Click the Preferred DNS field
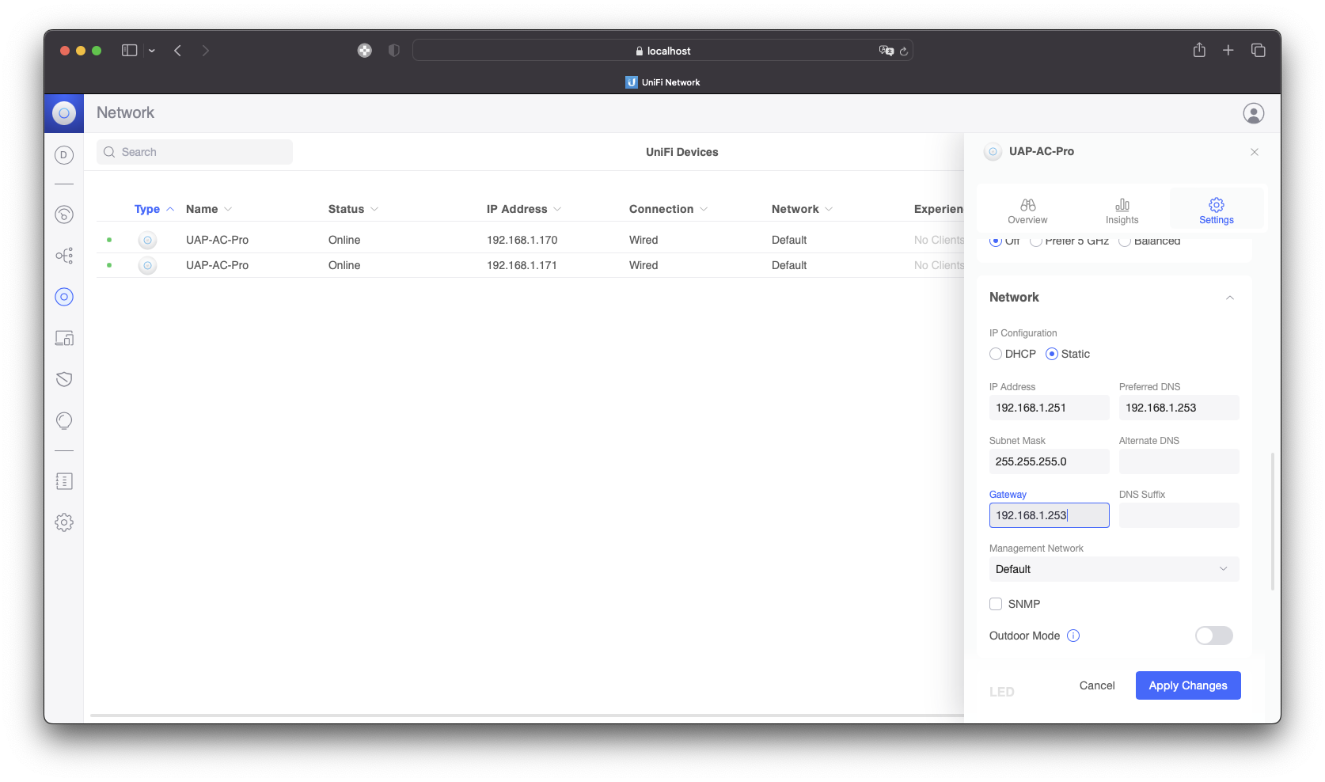Image resolution: width=1325 pixels, height=782 pixels. click(x=1179, y=408)
